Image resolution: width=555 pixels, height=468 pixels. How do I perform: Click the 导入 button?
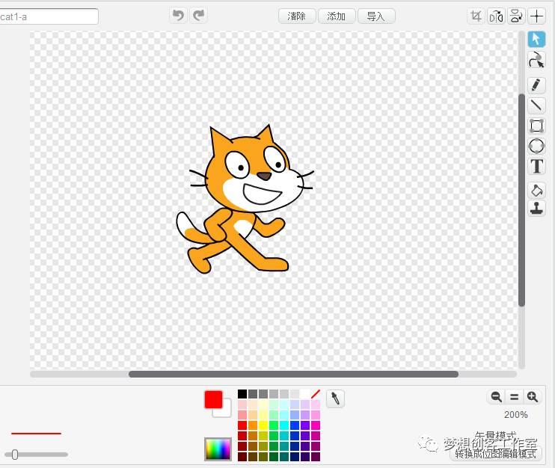coord(376,16)
